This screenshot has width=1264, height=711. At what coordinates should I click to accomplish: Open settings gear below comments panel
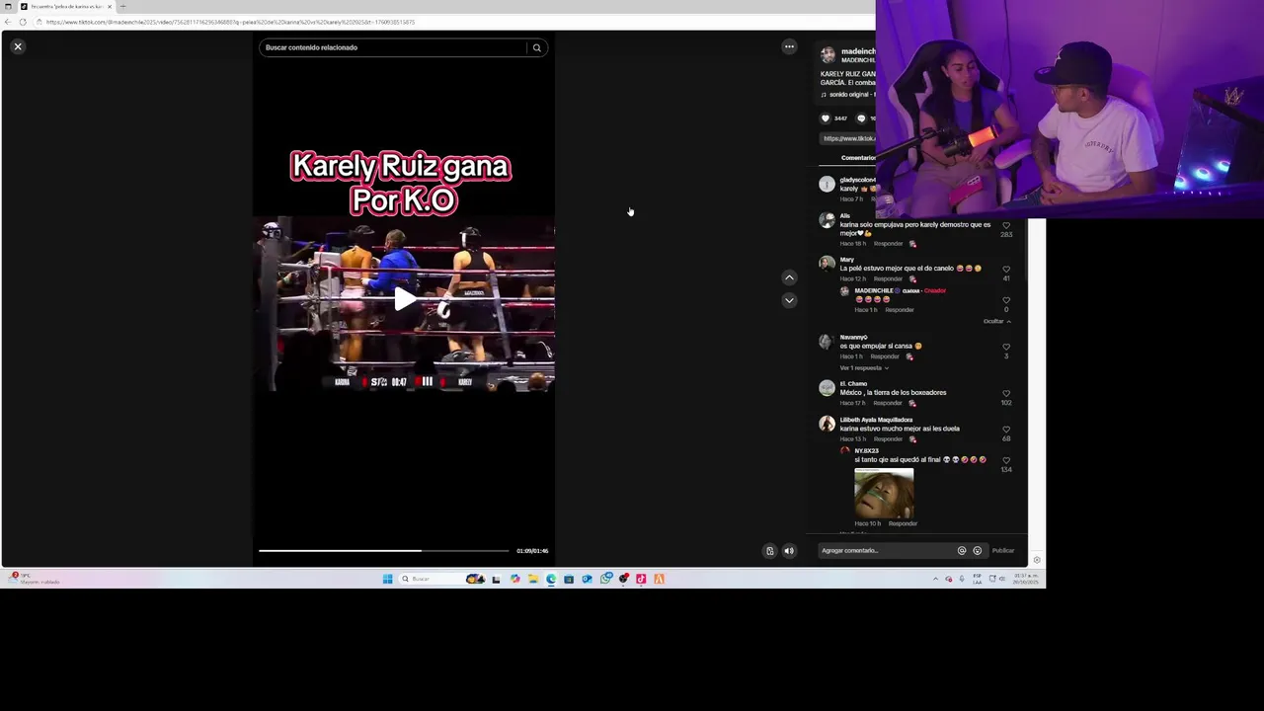pyautogui.click(x=1037, y=560)
